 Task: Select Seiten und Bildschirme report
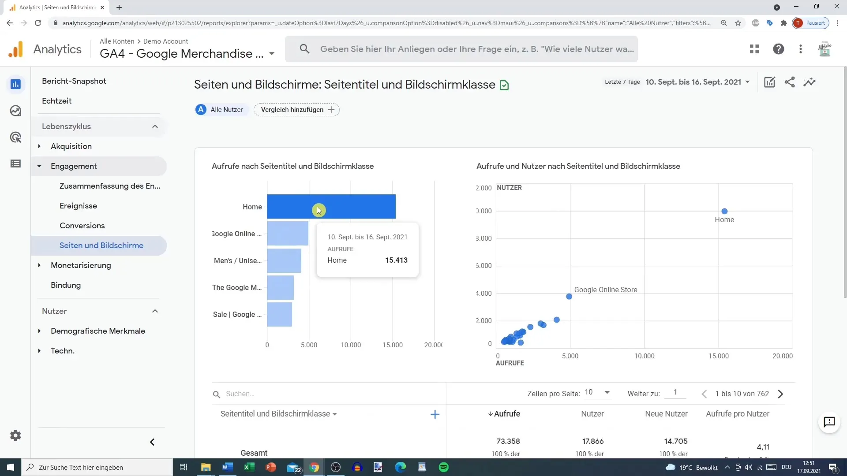pyautogui.click(x=101, y=245)
